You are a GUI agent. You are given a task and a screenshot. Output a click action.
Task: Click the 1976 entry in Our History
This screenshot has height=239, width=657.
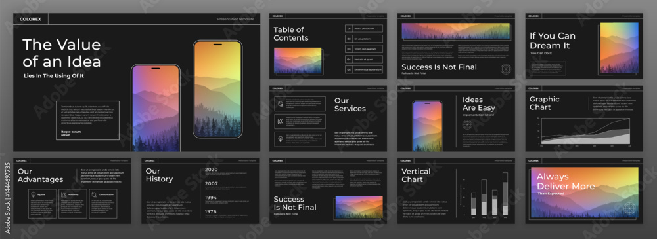[x=210, y=212]
